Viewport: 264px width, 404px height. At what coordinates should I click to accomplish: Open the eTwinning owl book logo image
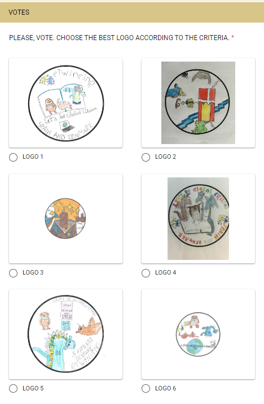pyautogui.click(x=66, y=103)
